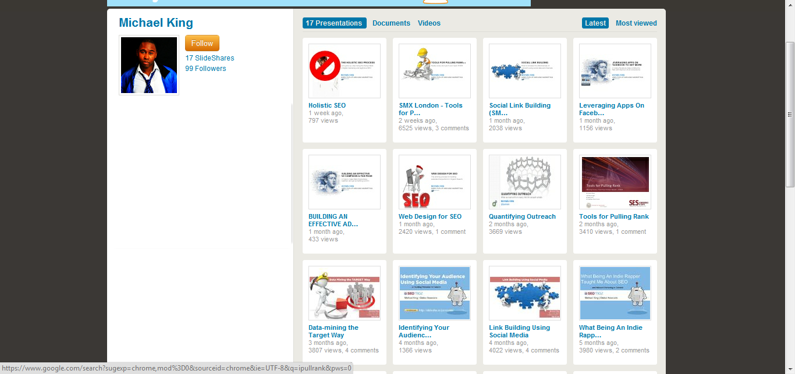Click the "433 views" text
This screenshot has height=374, width=795.
point(323,240)
